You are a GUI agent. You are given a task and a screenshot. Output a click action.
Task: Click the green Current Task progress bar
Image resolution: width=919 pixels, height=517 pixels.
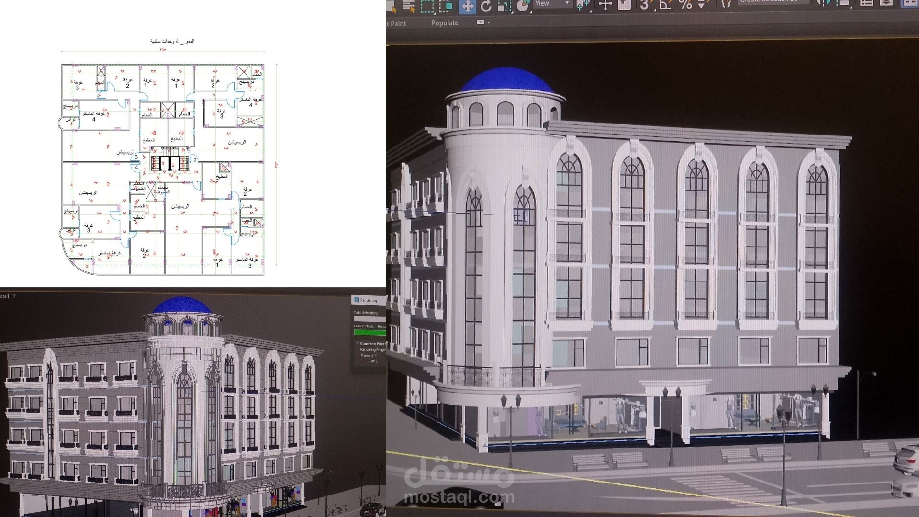click(x=370, y=332)
